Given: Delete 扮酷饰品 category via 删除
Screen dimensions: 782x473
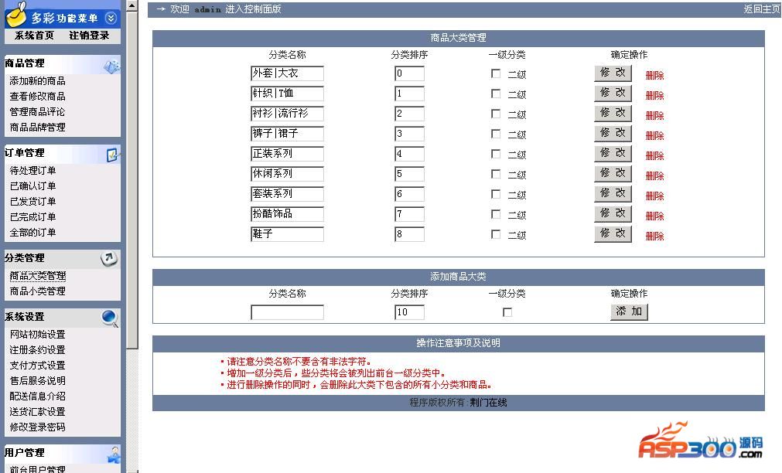Looking at the screenshot, I should coord(655,216).
